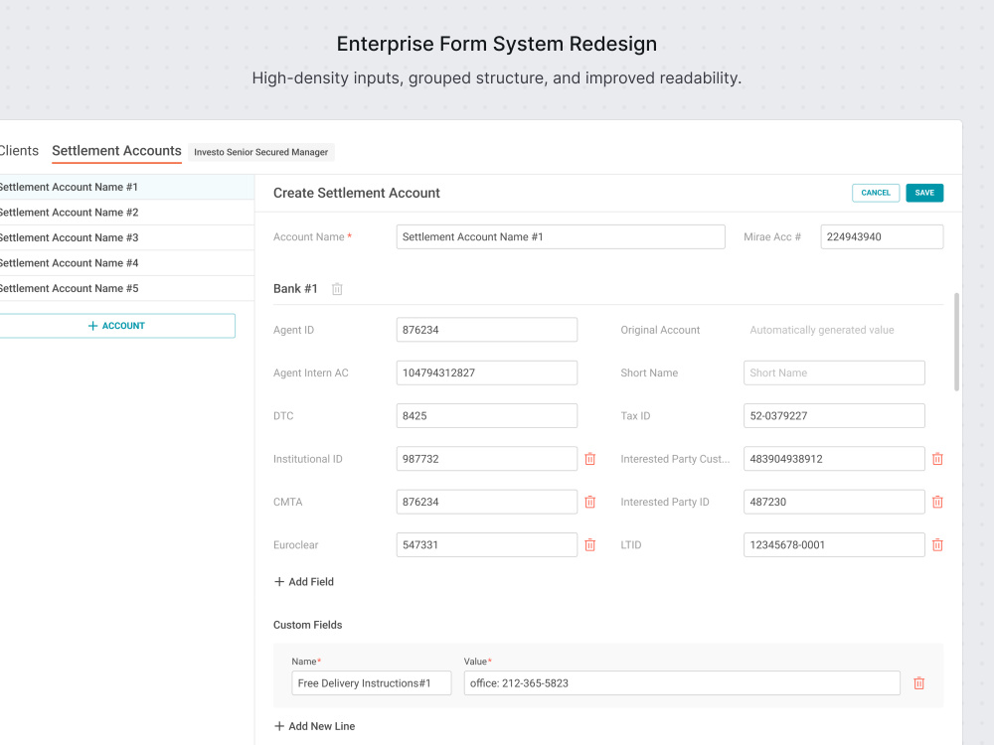Edit Interested Party Cust value 483904938912

834,459
